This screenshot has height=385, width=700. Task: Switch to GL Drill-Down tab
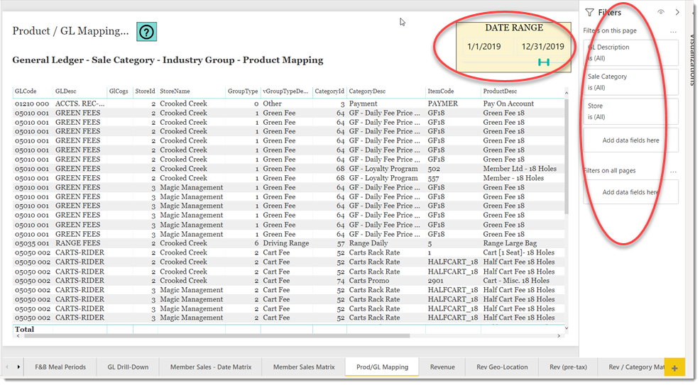[x=128, y=367]
